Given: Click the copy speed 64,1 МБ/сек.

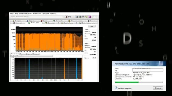Looking at the screenshot, I should pyautogui.click(x=137, y=79).
